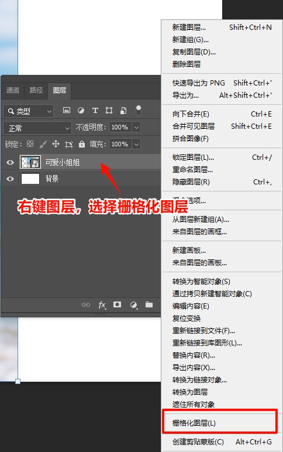Viewport: 283px width, 452px height.
Task: Toggle the layer filtering switch
Action: pos(139,110)
